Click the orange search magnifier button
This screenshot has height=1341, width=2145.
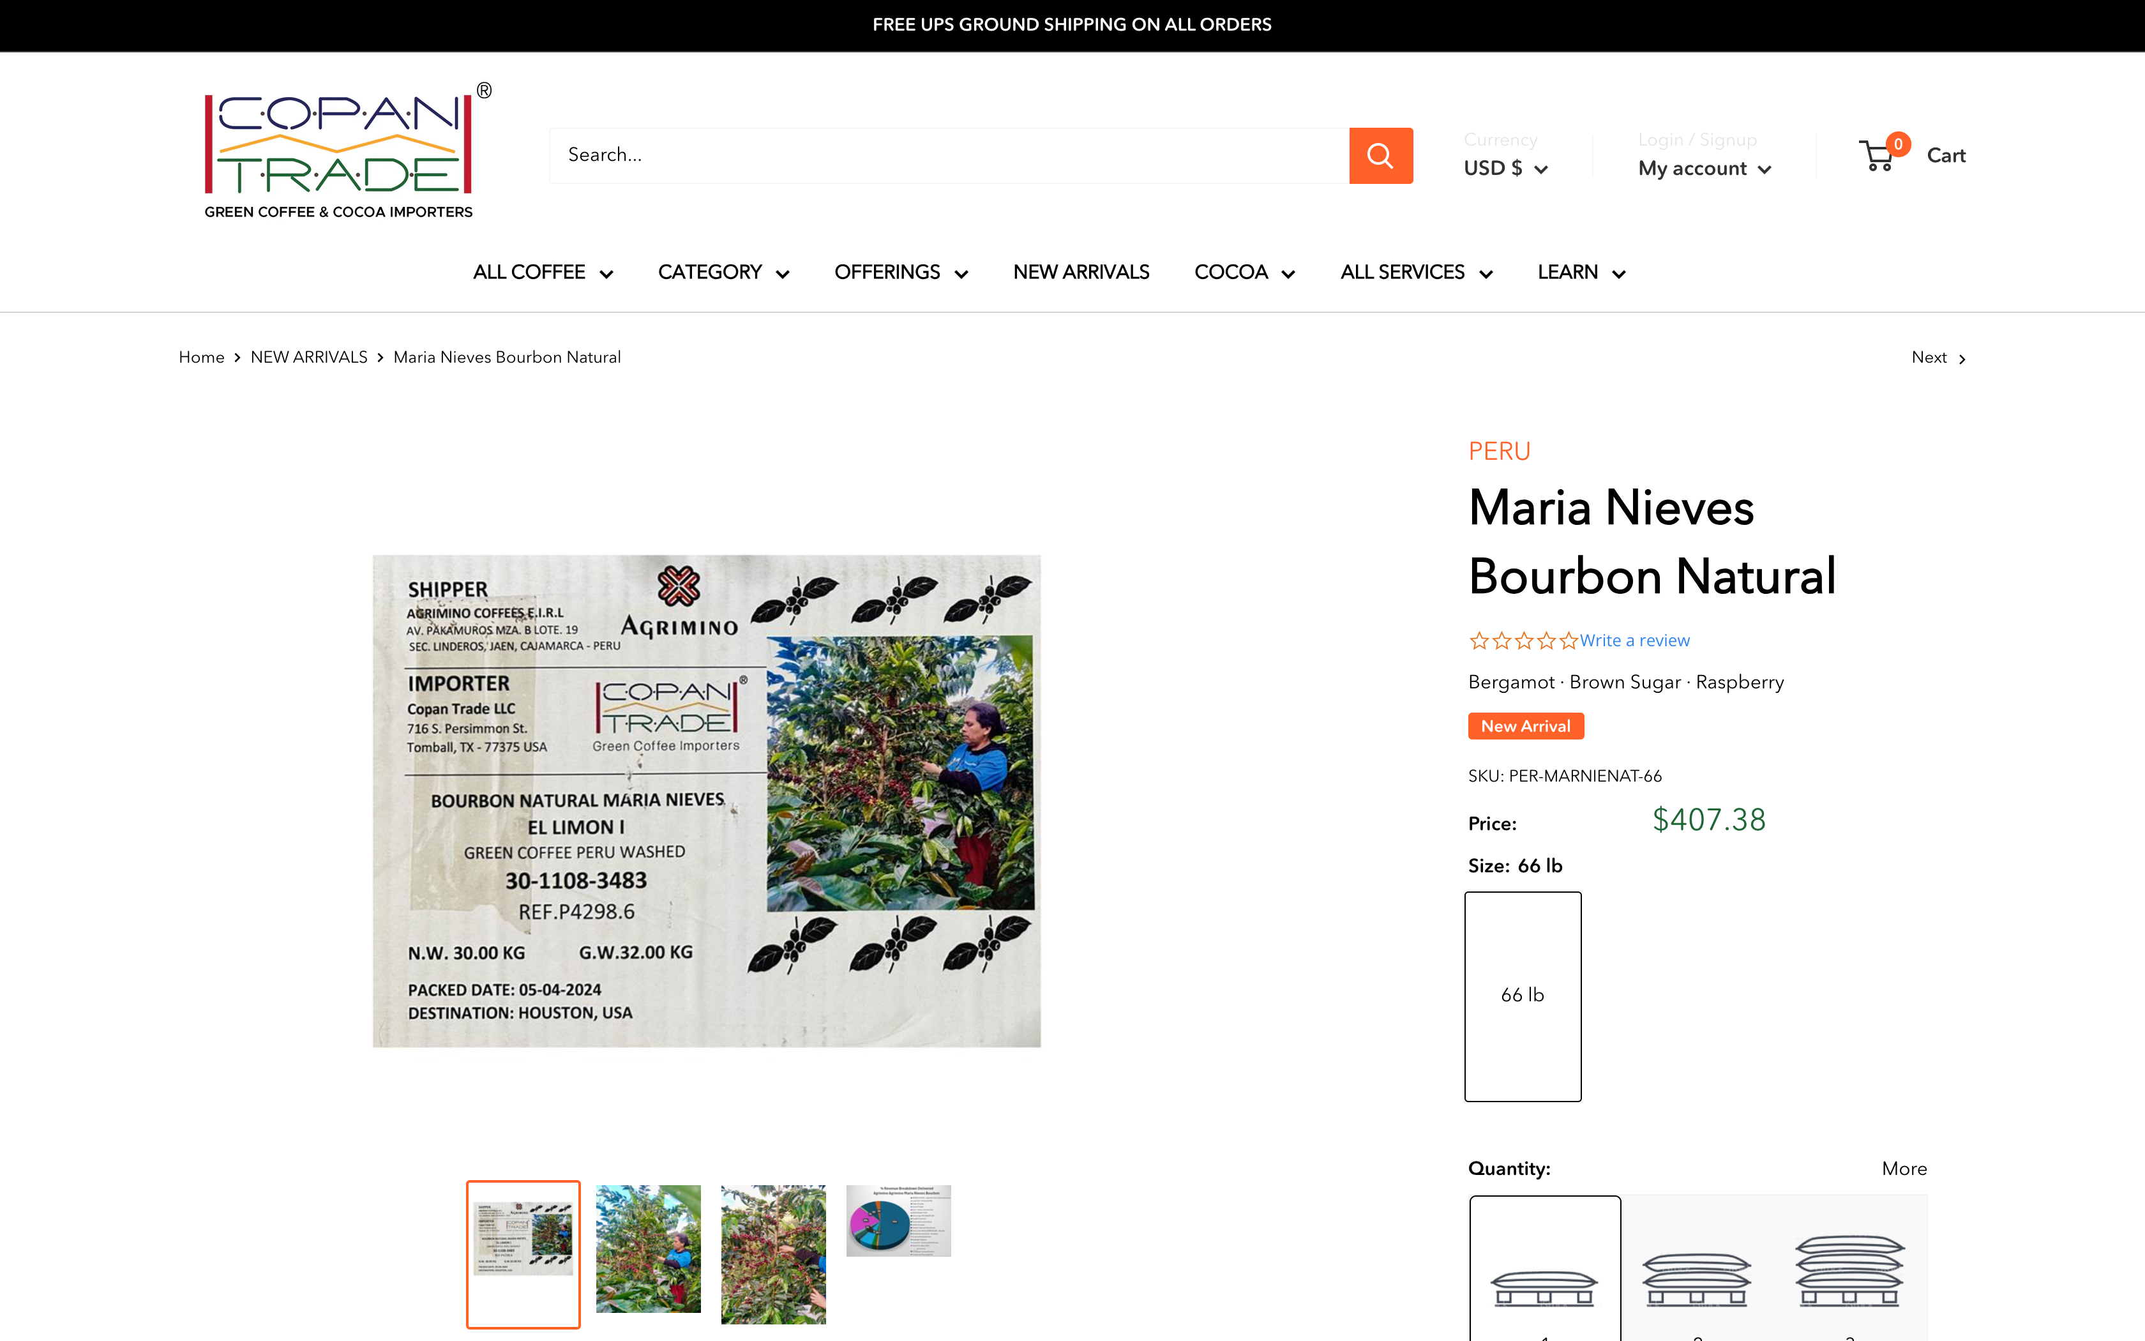click(x=1380, y=155)
